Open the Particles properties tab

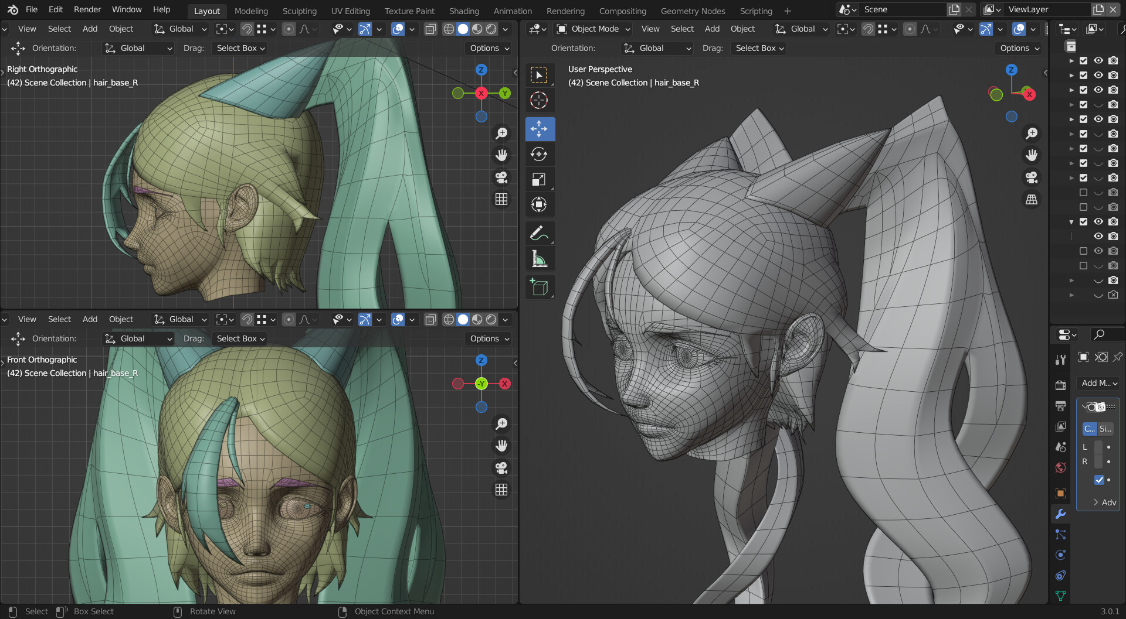1060,535
